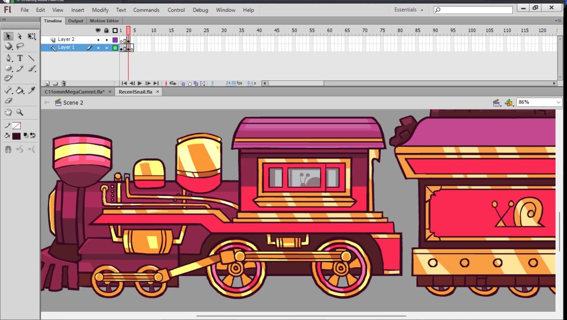
Task: Switch to the Output tab
Action: [76, 21]
